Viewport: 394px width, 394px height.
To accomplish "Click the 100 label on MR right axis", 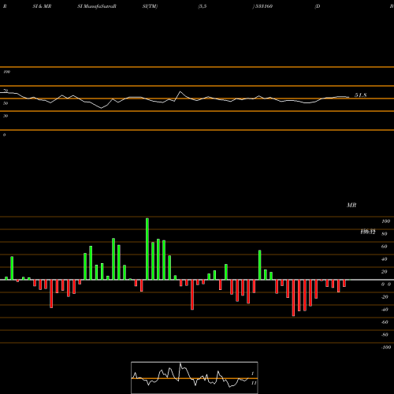I will coord(385,221).
